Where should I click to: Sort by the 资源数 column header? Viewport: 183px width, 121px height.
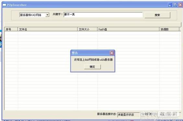point(169,29)
